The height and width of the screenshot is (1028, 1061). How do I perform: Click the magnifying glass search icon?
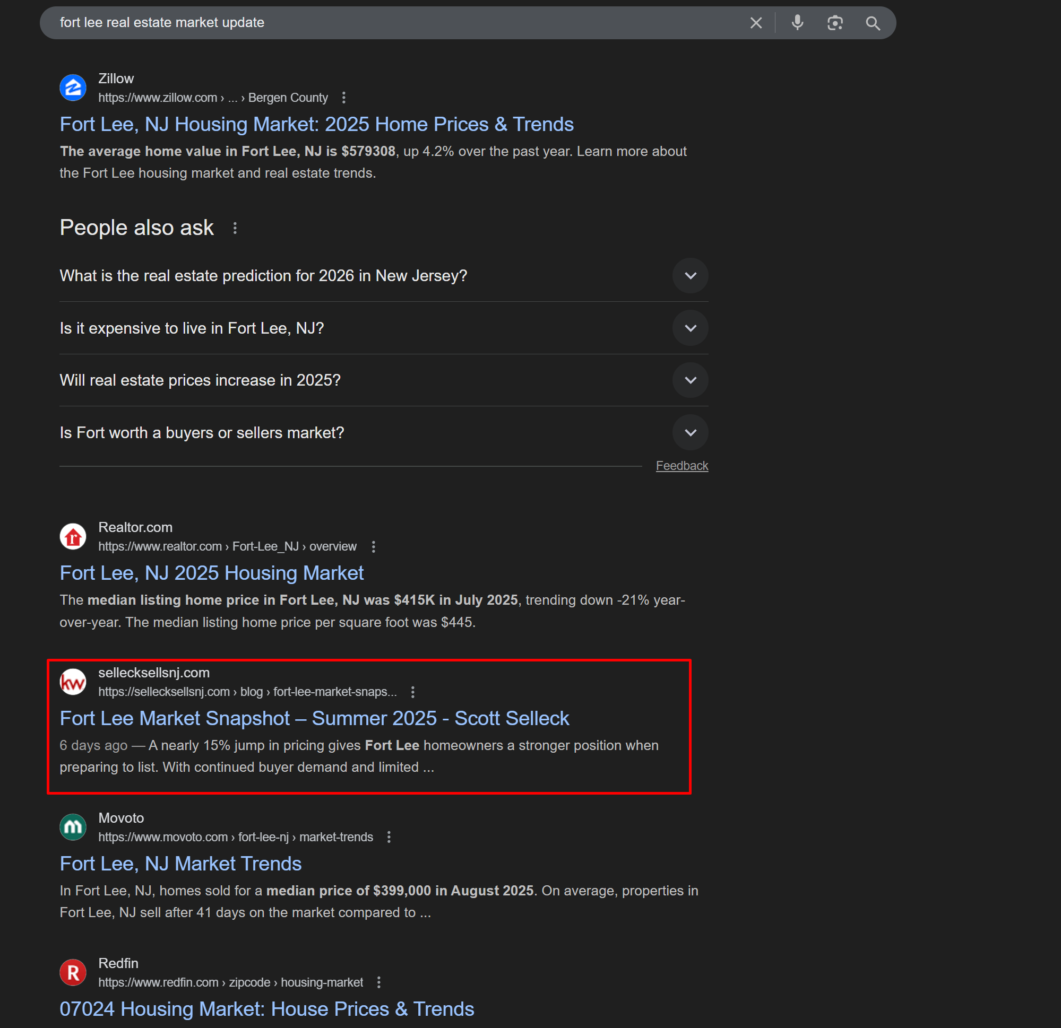pyautogui.click(x=873, y=23)
